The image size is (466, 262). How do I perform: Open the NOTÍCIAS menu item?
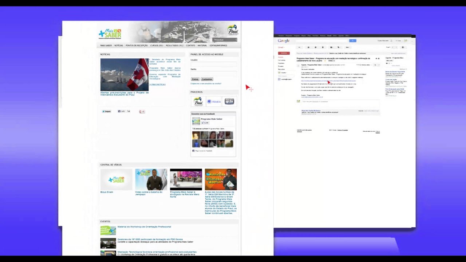click(x=119, y=45)
